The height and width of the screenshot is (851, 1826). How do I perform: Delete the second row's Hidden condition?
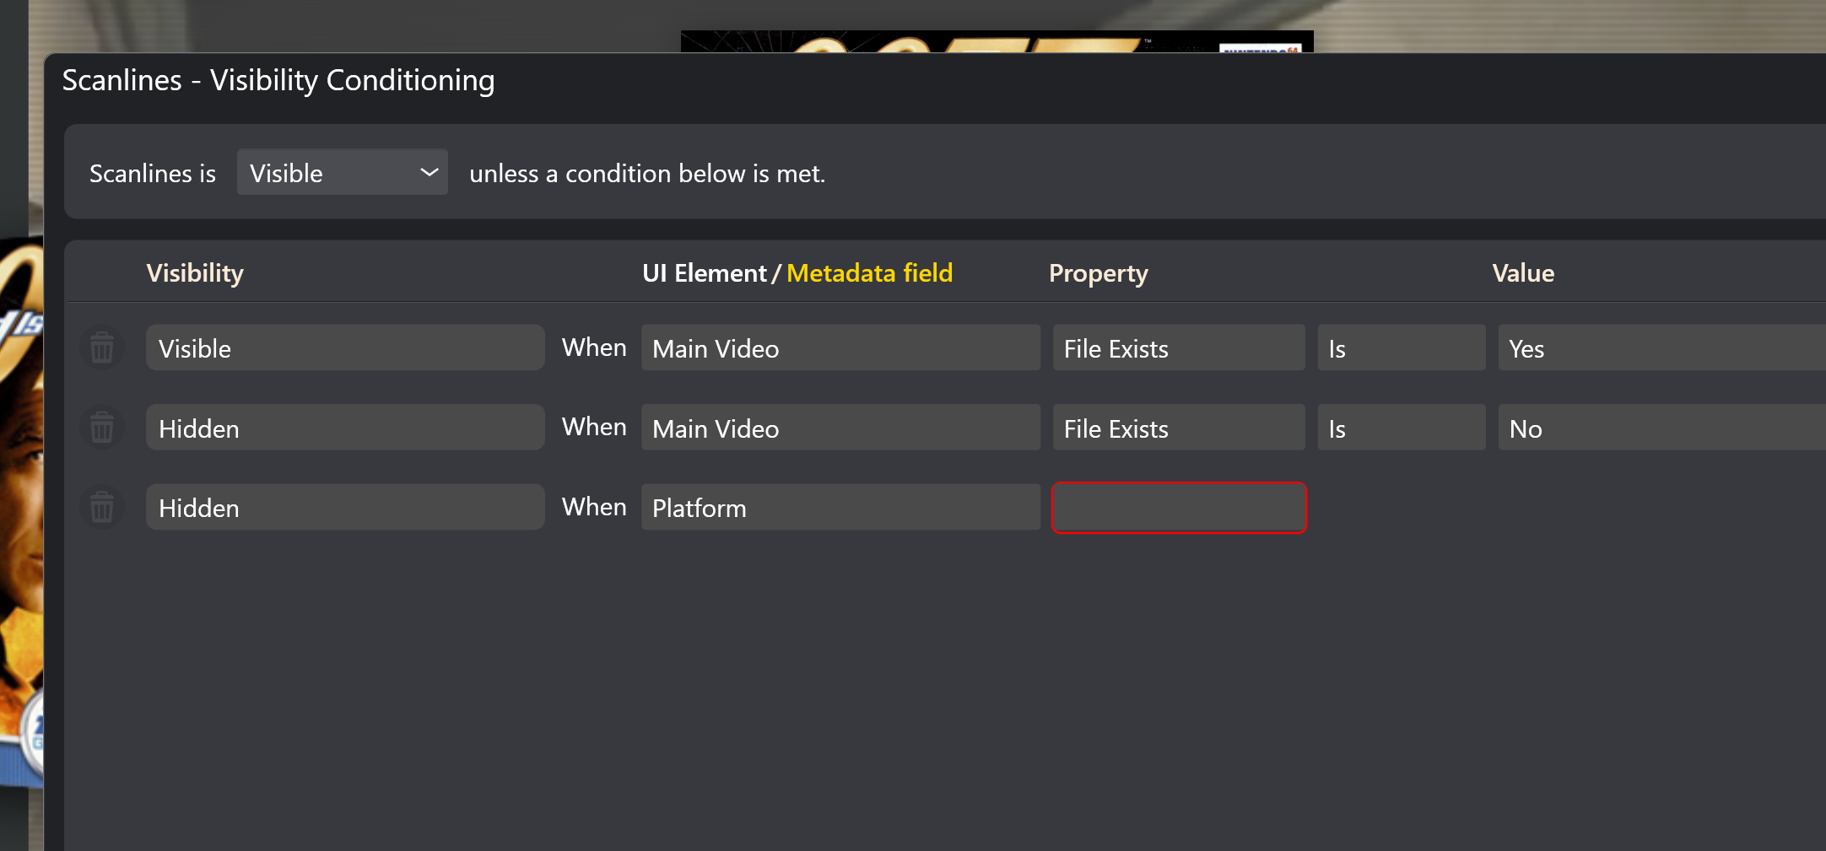(x=102, y=428)
